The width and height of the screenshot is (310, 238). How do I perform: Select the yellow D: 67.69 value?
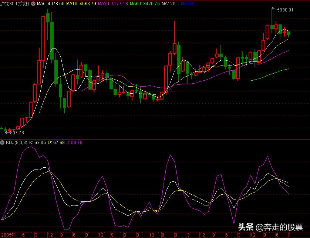pyautogui.click(x=56, y=143)
